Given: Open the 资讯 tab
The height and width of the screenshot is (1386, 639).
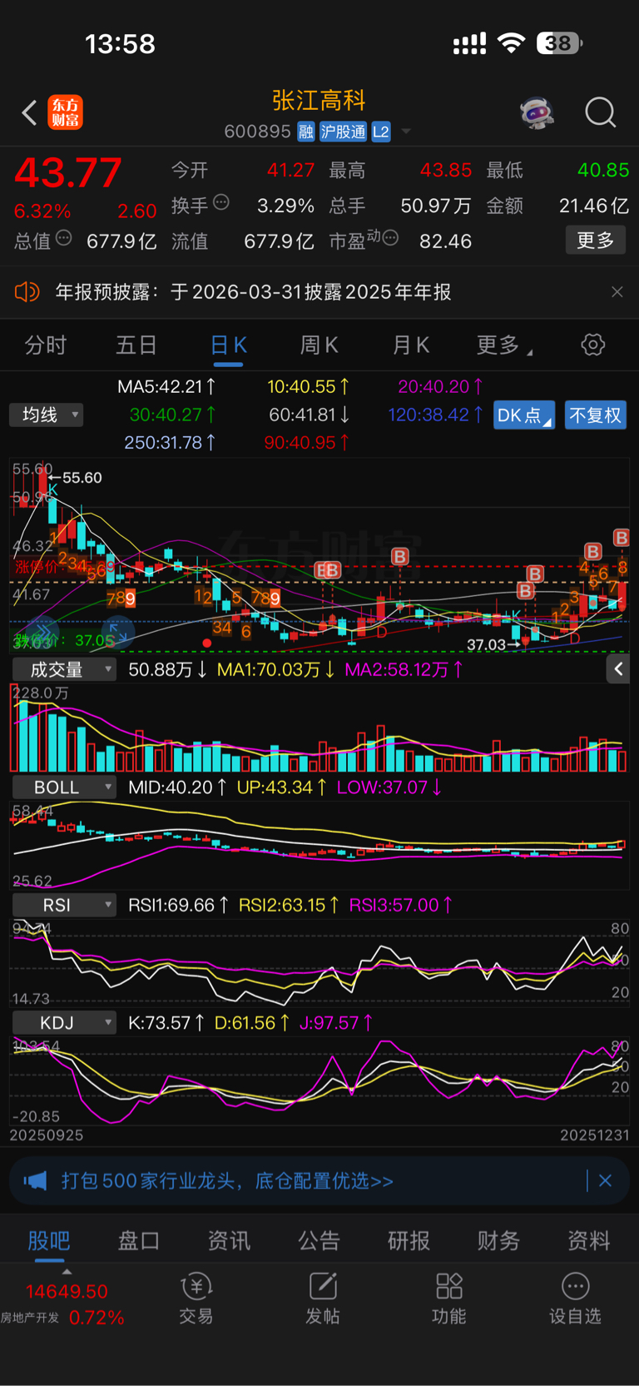Looking at the screenshot, I should (229, 1240).
